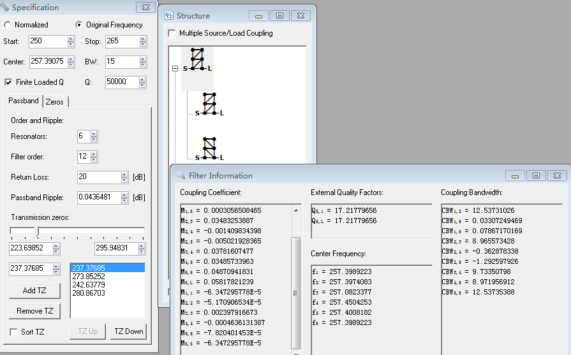Click the Stop frequency input field
Screen dimensions: 571x355
(x=122, y=41)
